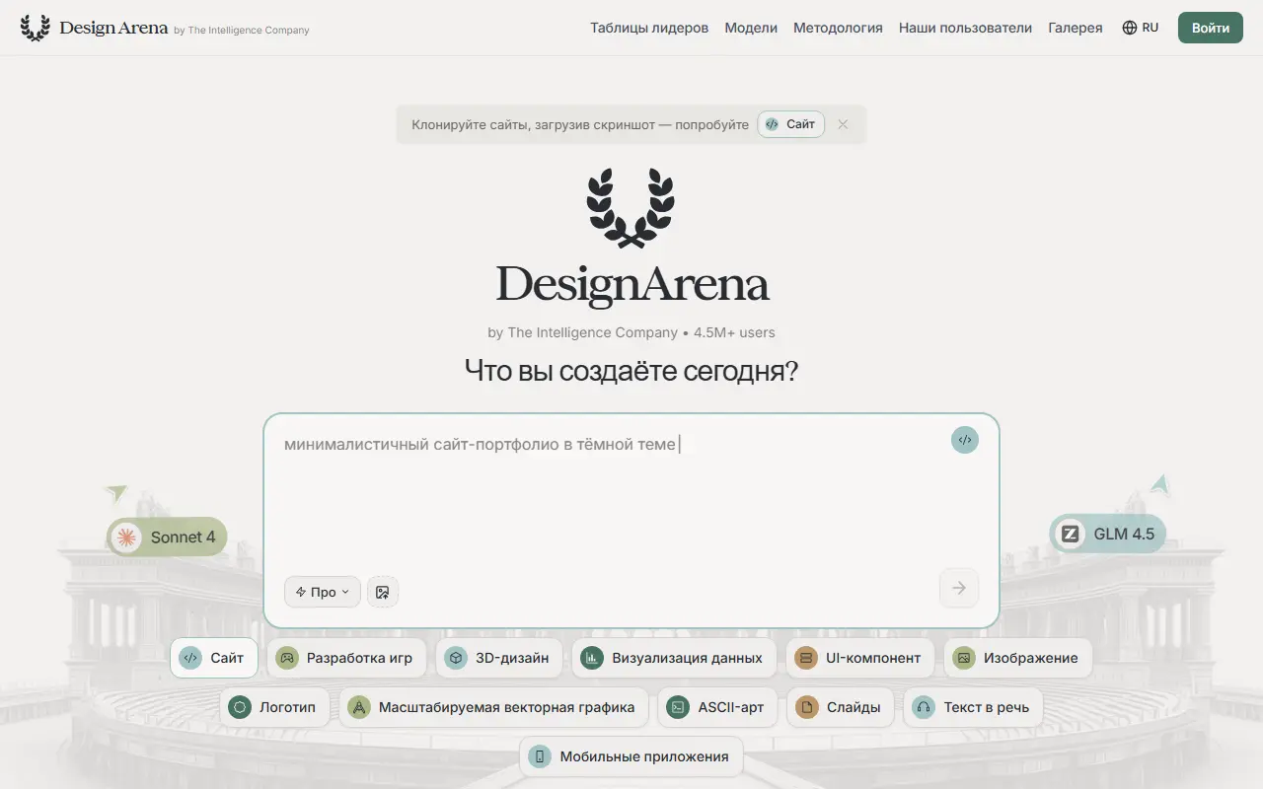Select UI-компонент category
Screen dimensions: 1263x789
[x=860, y=658]
